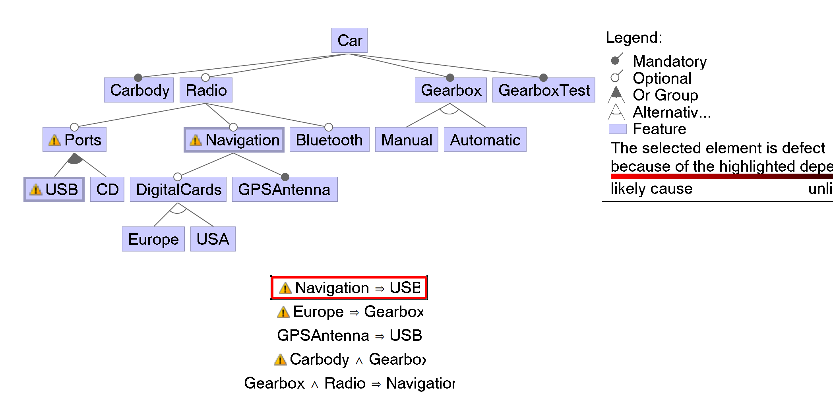Image resolution: width=833 pixels, height=414 pixels.
Task: Click the Or Group legend symbol
Action: pyautogui.click(x=616, y=95)
